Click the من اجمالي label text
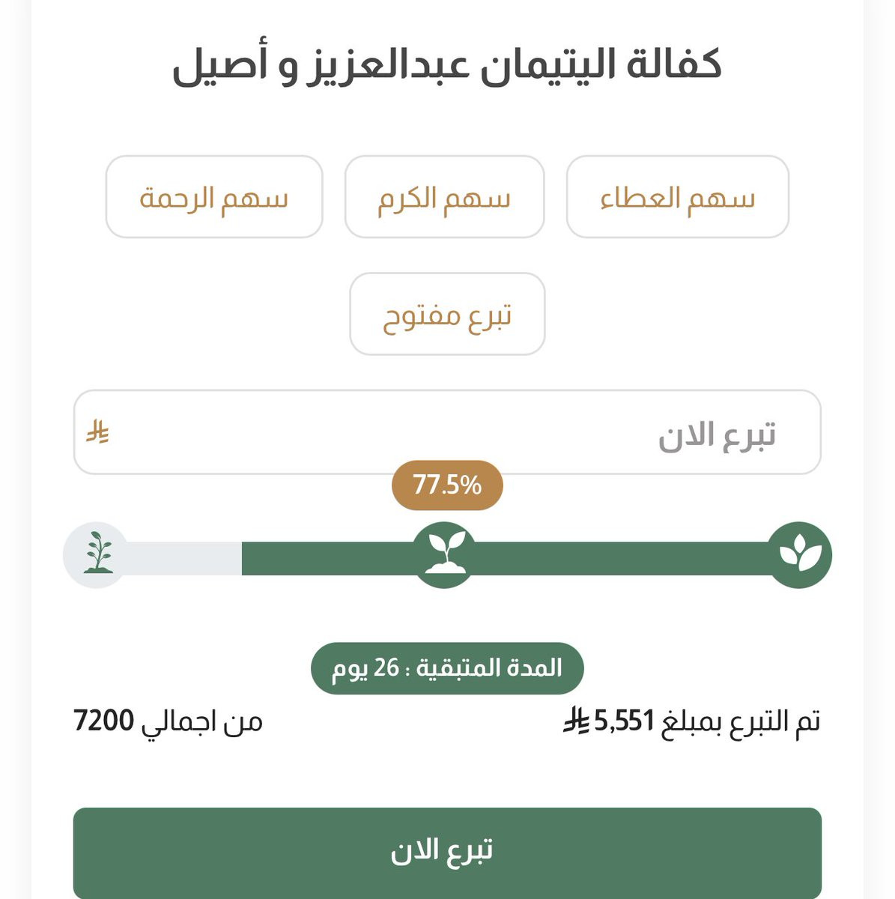The width and height of the screenshot is (895, 899). pyautogui.click(x=202, y=721)
